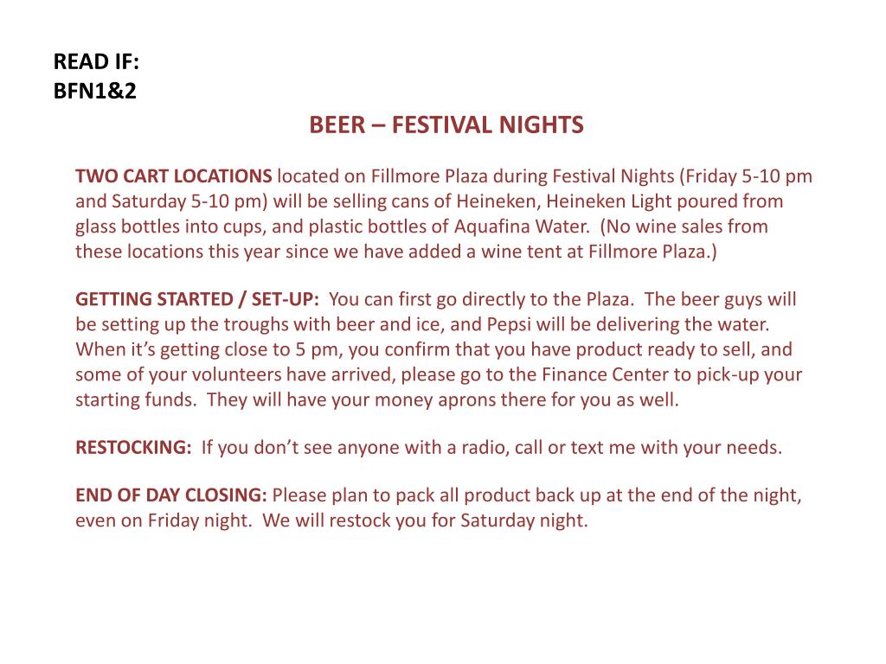This screenshot has height=664, width=886.
Task: Click the BEER – FESTIVAL NIGHTS title
Action: [446, 124]
